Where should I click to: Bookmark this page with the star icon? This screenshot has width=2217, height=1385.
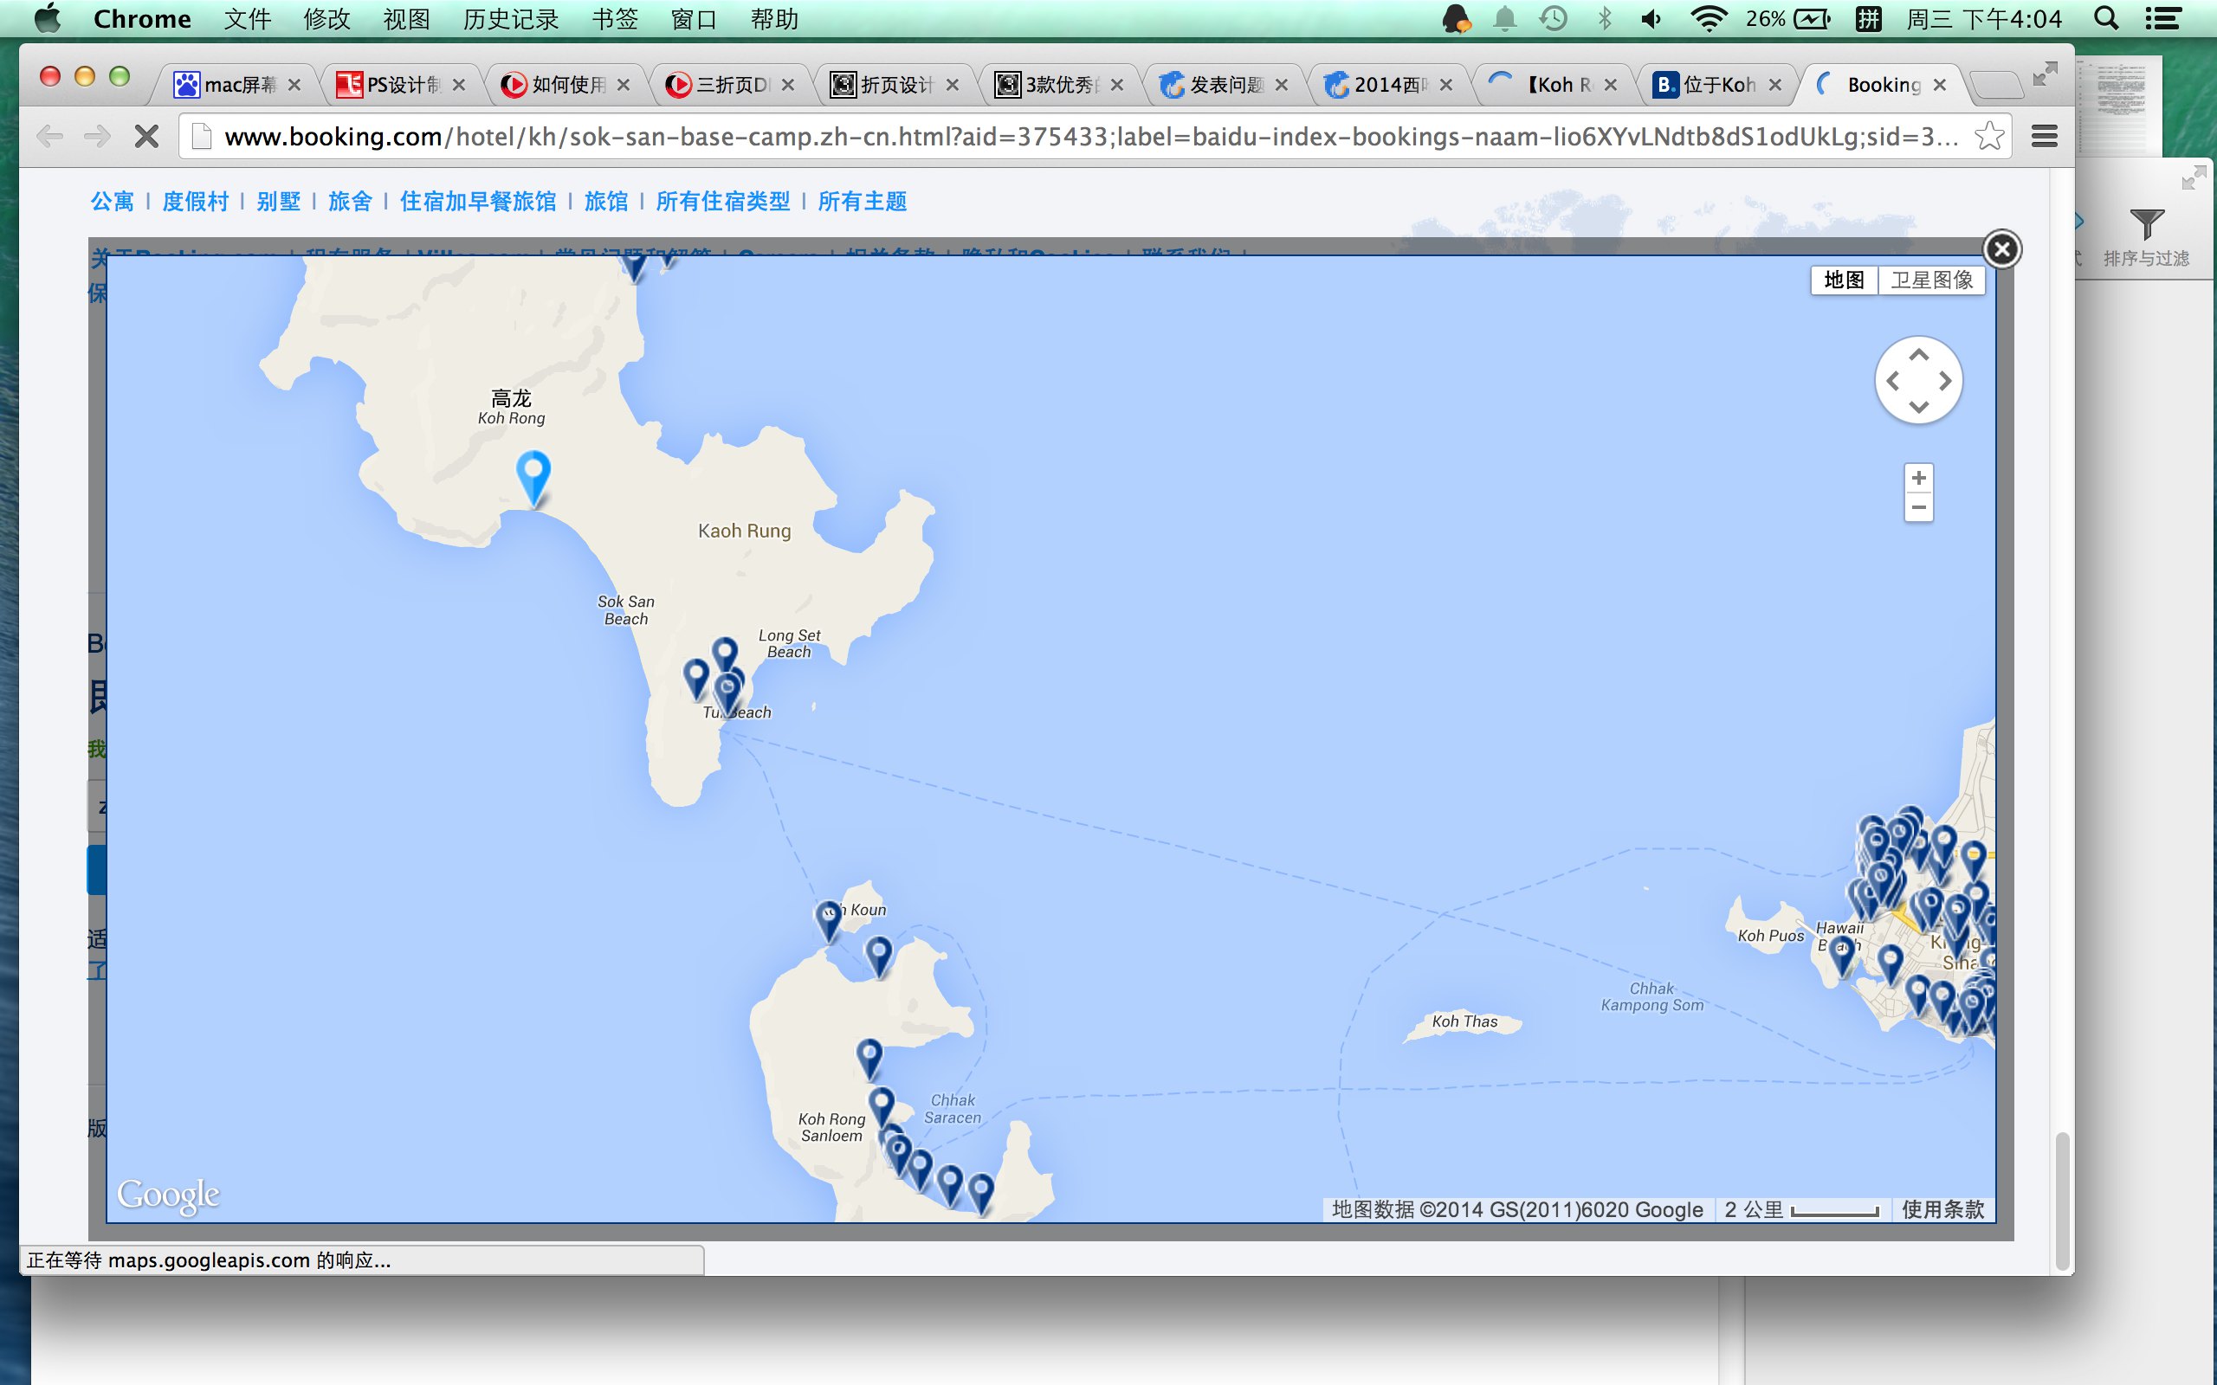pyautogui.click(x=1988, y=137)
